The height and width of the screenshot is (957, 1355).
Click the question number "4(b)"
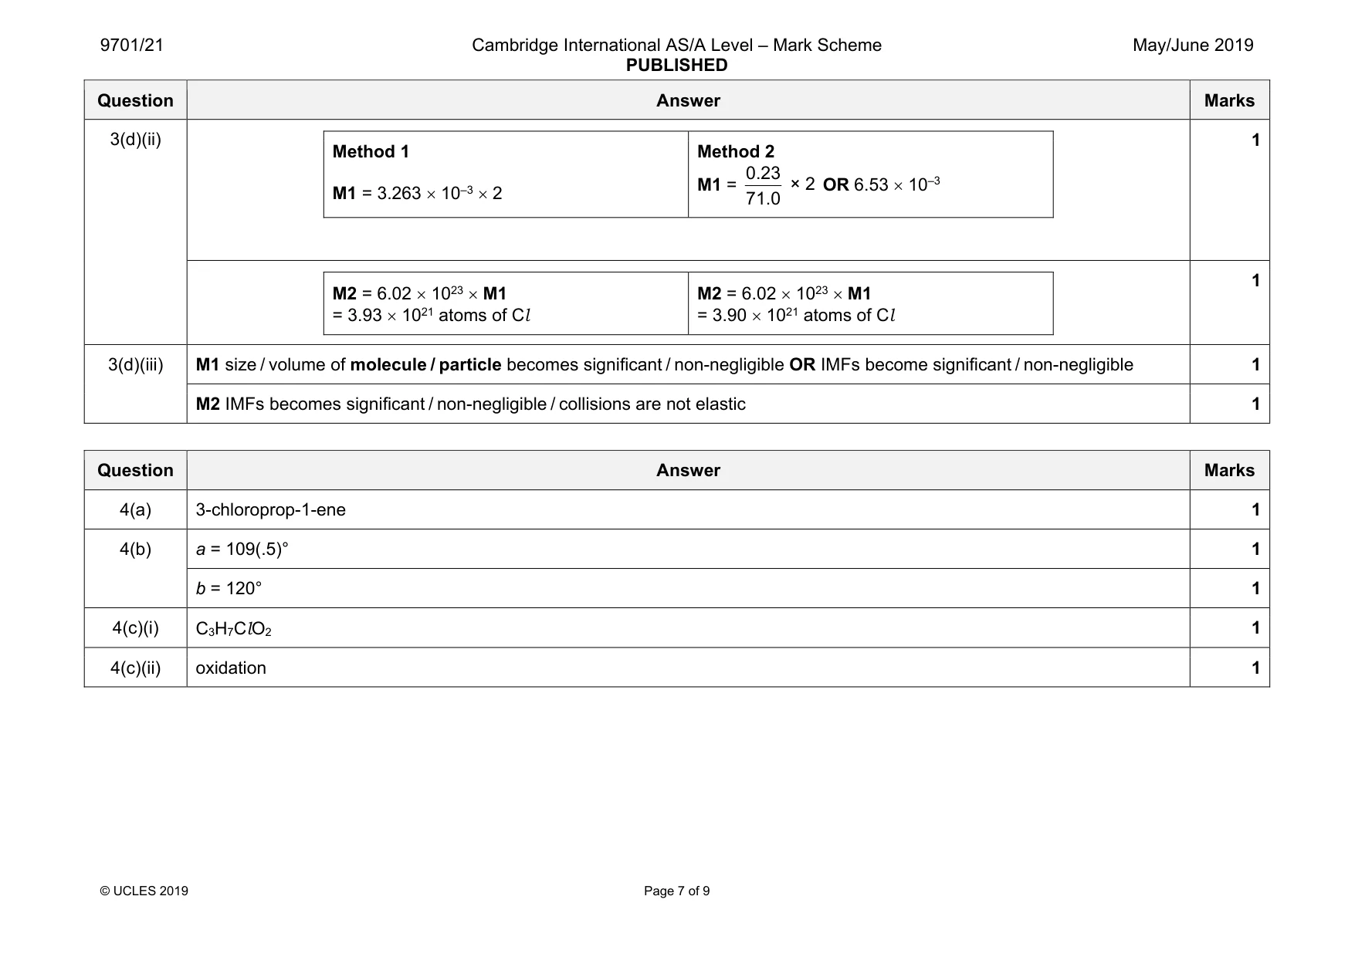coord(135,549)
